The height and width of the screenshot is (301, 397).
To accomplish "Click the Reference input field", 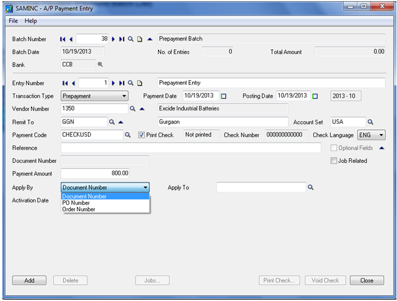I will [191, 148].
